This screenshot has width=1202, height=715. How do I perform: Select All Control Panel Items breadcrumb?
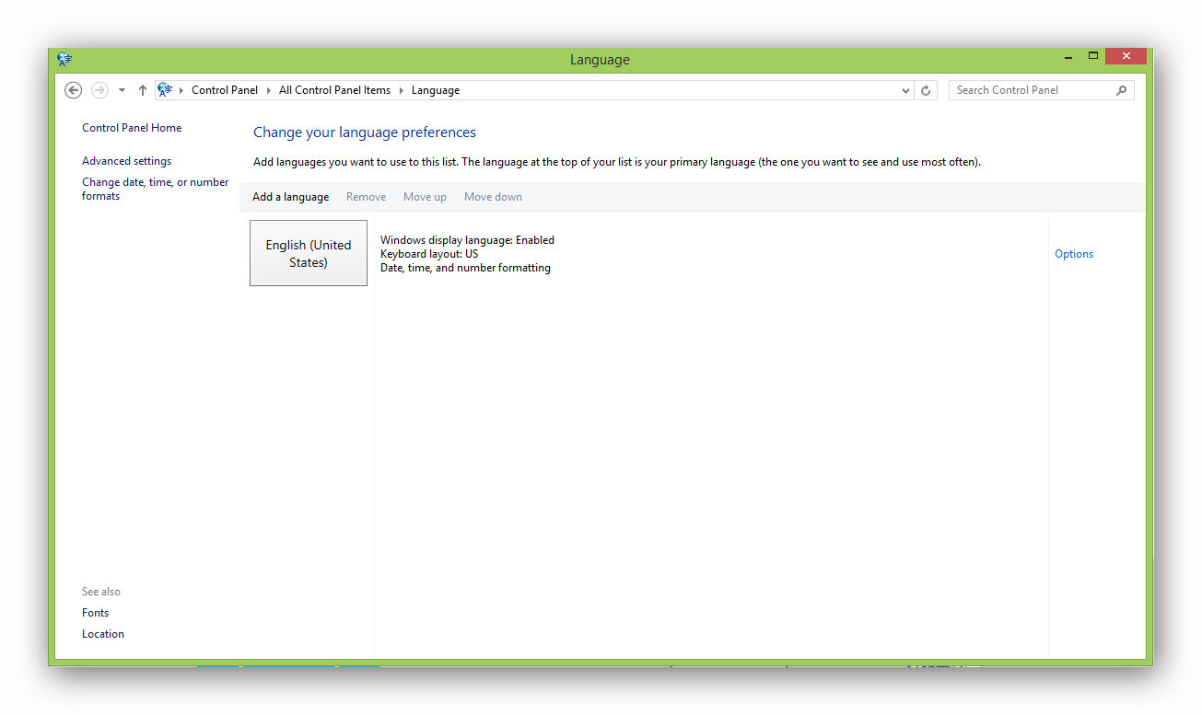coord(334,90)
